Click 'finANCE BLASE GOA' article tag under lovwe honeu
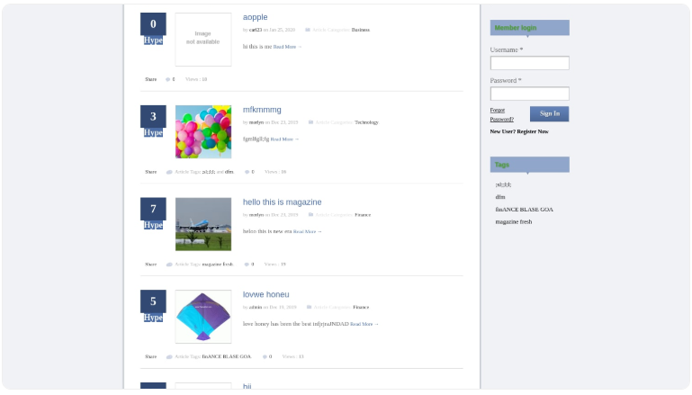Image resolution: width=692 pixels, height=395 pixels. [x=227, y=356]
